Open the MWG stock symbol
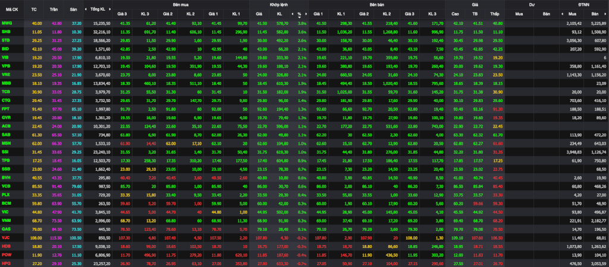The width and height of the screenshot is (609, 267). (7, 23)
